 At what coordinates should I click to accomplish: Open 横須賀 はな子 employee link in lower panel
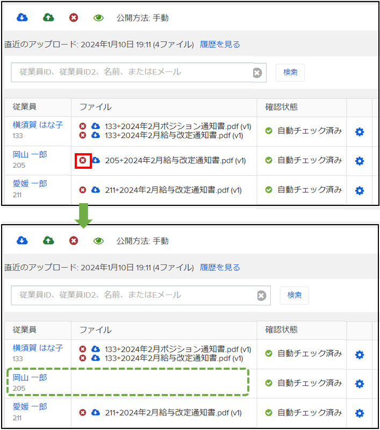pyautogui.click(x=38, y=348)
